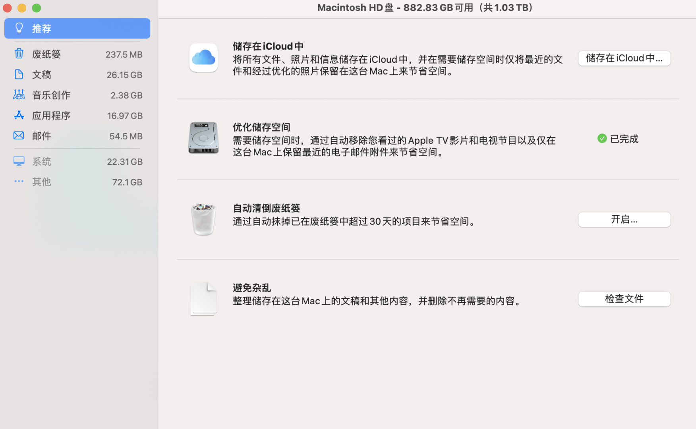
Task: Click the 72.1 GB size value
Action: 127,182
